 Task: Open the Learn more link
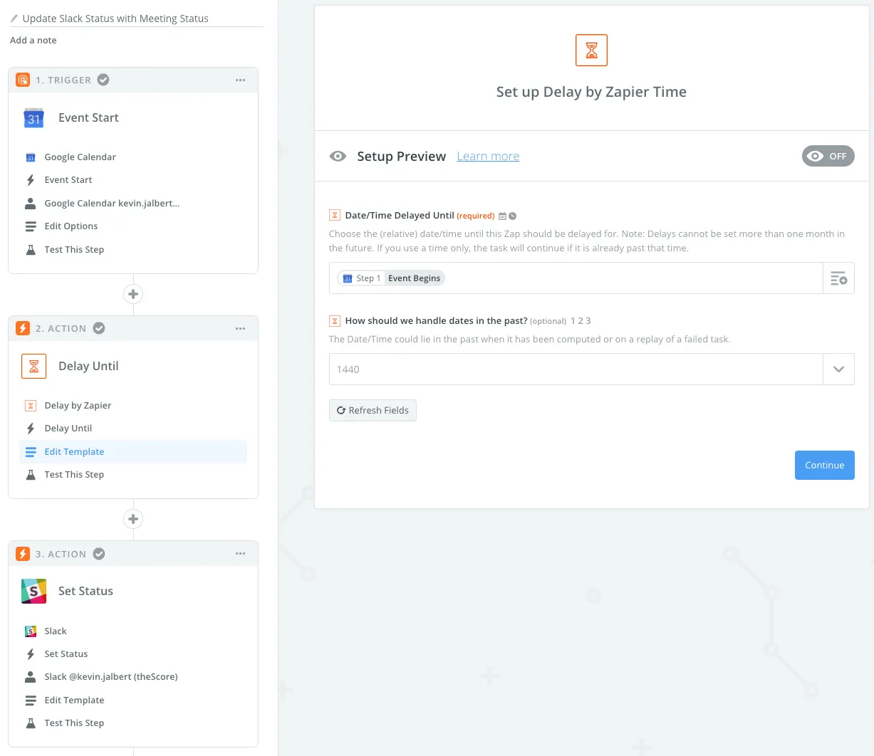488,157
